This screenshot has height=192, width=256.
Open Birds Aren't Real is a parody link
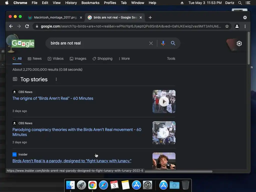tap(72, 161)
